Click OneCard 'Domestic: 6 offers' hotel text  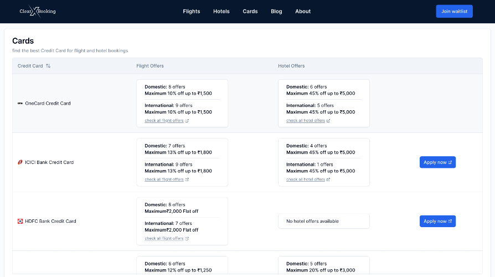click(307, 87)
